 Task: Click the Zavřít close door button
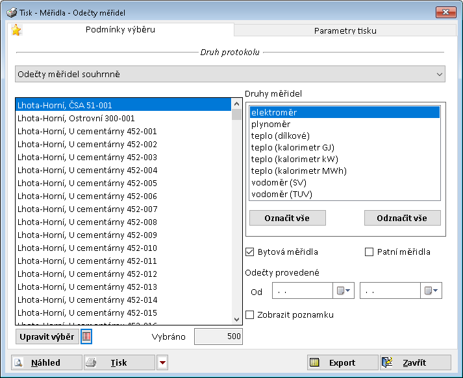(x=415, y=363)
